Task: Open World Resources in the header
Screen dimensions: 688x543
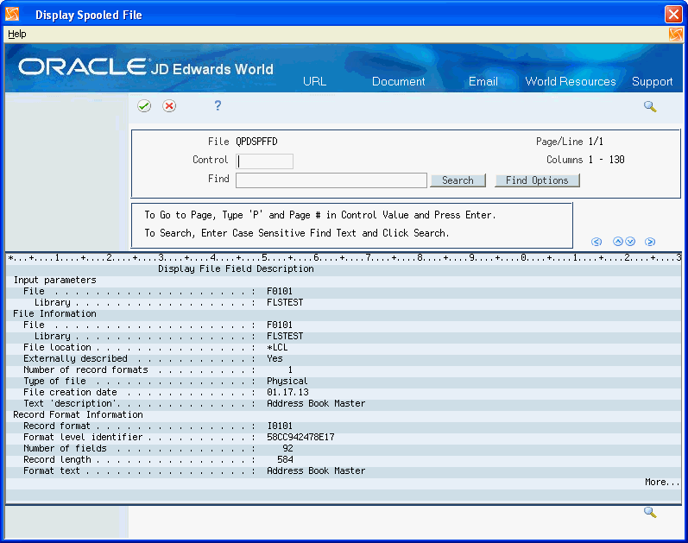Action: (571, 81)
